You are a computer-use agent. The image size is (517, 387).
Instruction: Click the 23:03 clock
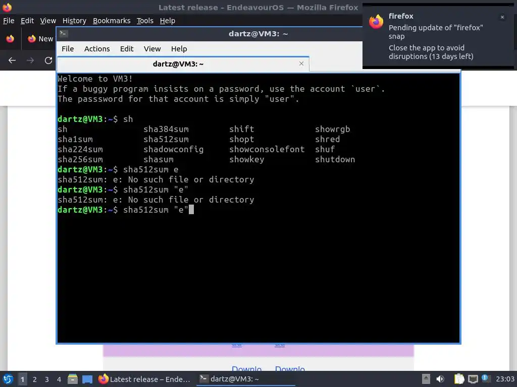(505, 379)
